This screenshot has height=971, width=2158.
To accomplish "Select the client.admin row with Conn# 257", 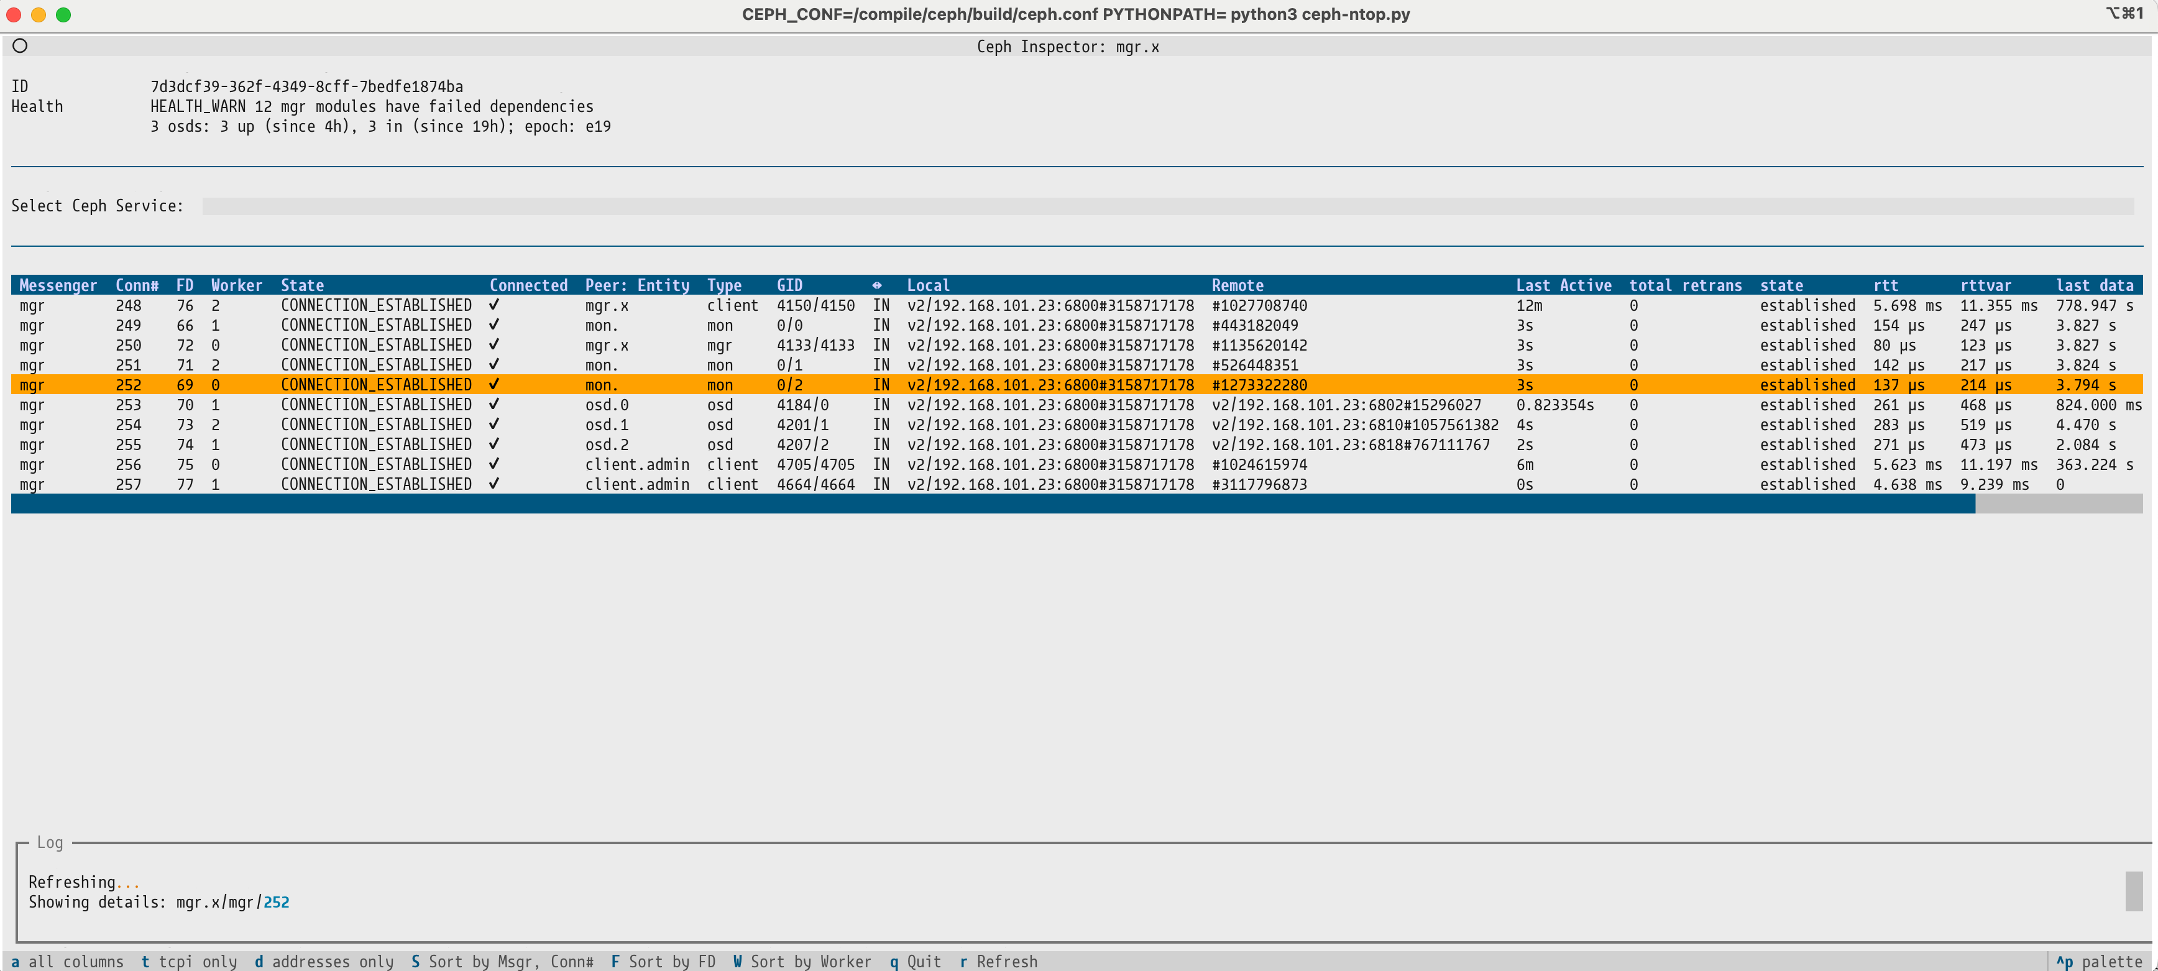I will [x=1077, y=484].
